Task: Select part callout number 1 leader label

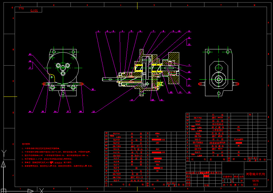Action: click(x=98, y=31)
